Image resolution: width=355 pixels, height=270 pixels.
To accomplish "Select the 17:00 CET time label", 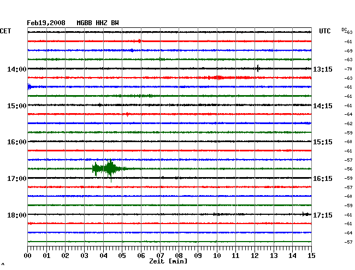I will [17, 179].
